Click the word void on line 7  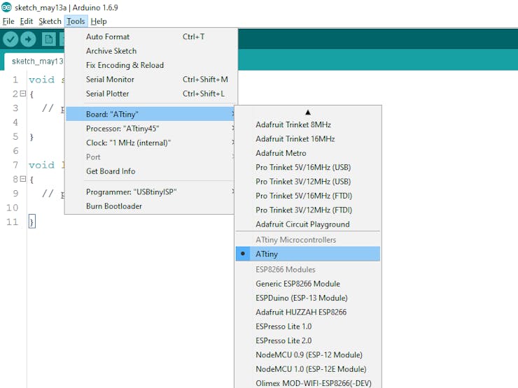pos(41,165)
